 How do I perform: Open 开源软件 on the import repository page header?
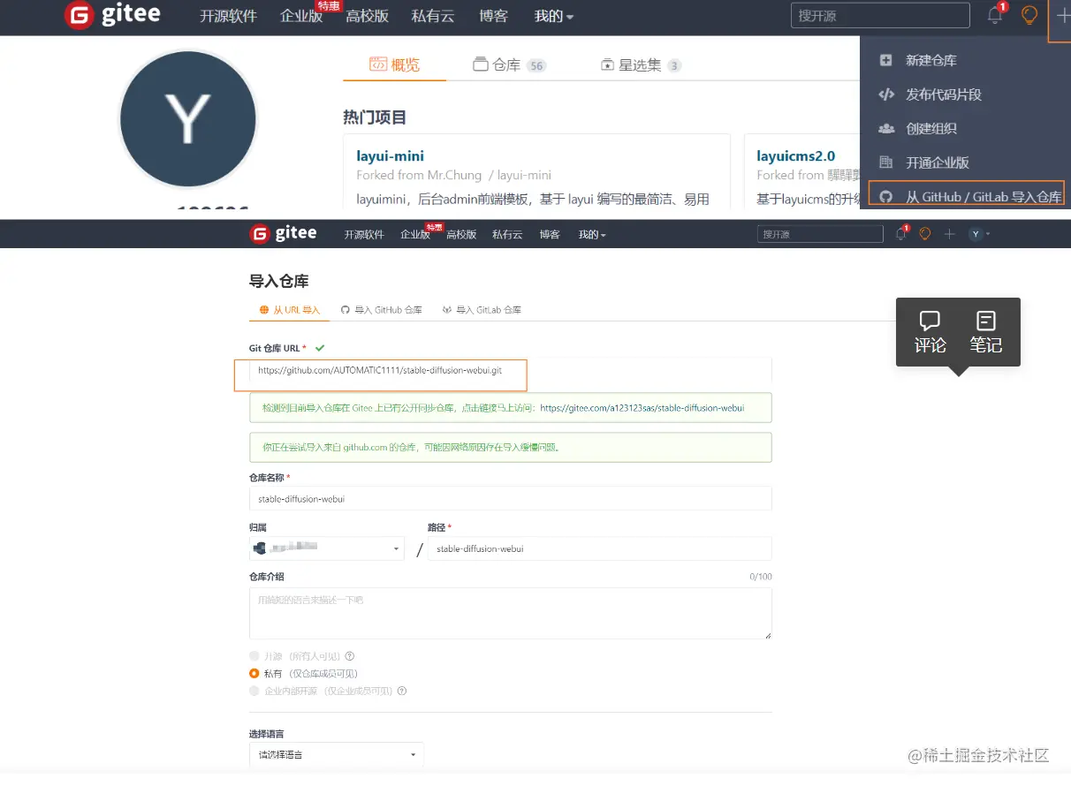click(x=364, y=234)
